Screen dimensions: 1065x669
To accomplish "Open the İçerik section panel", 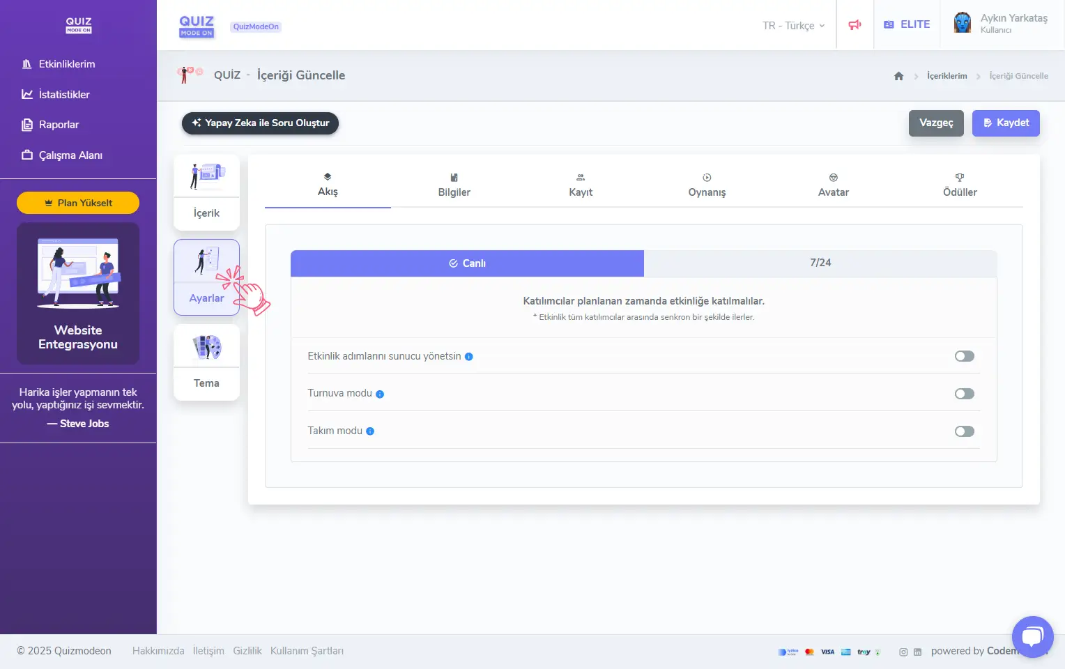I will point(206,192).
